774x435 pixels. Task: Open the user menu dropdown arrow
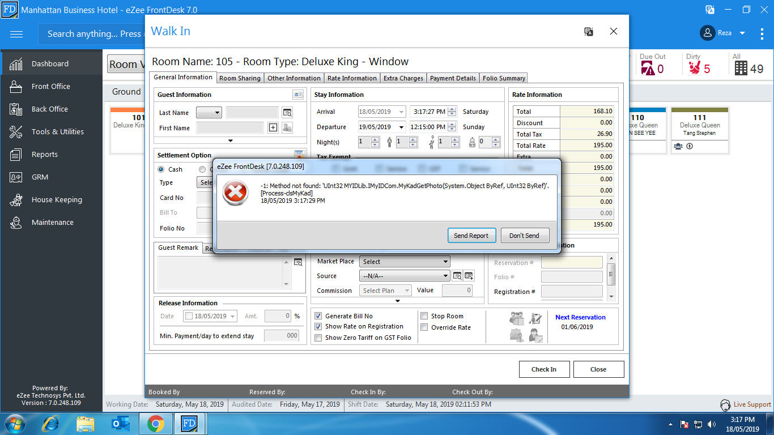point(742,33)
